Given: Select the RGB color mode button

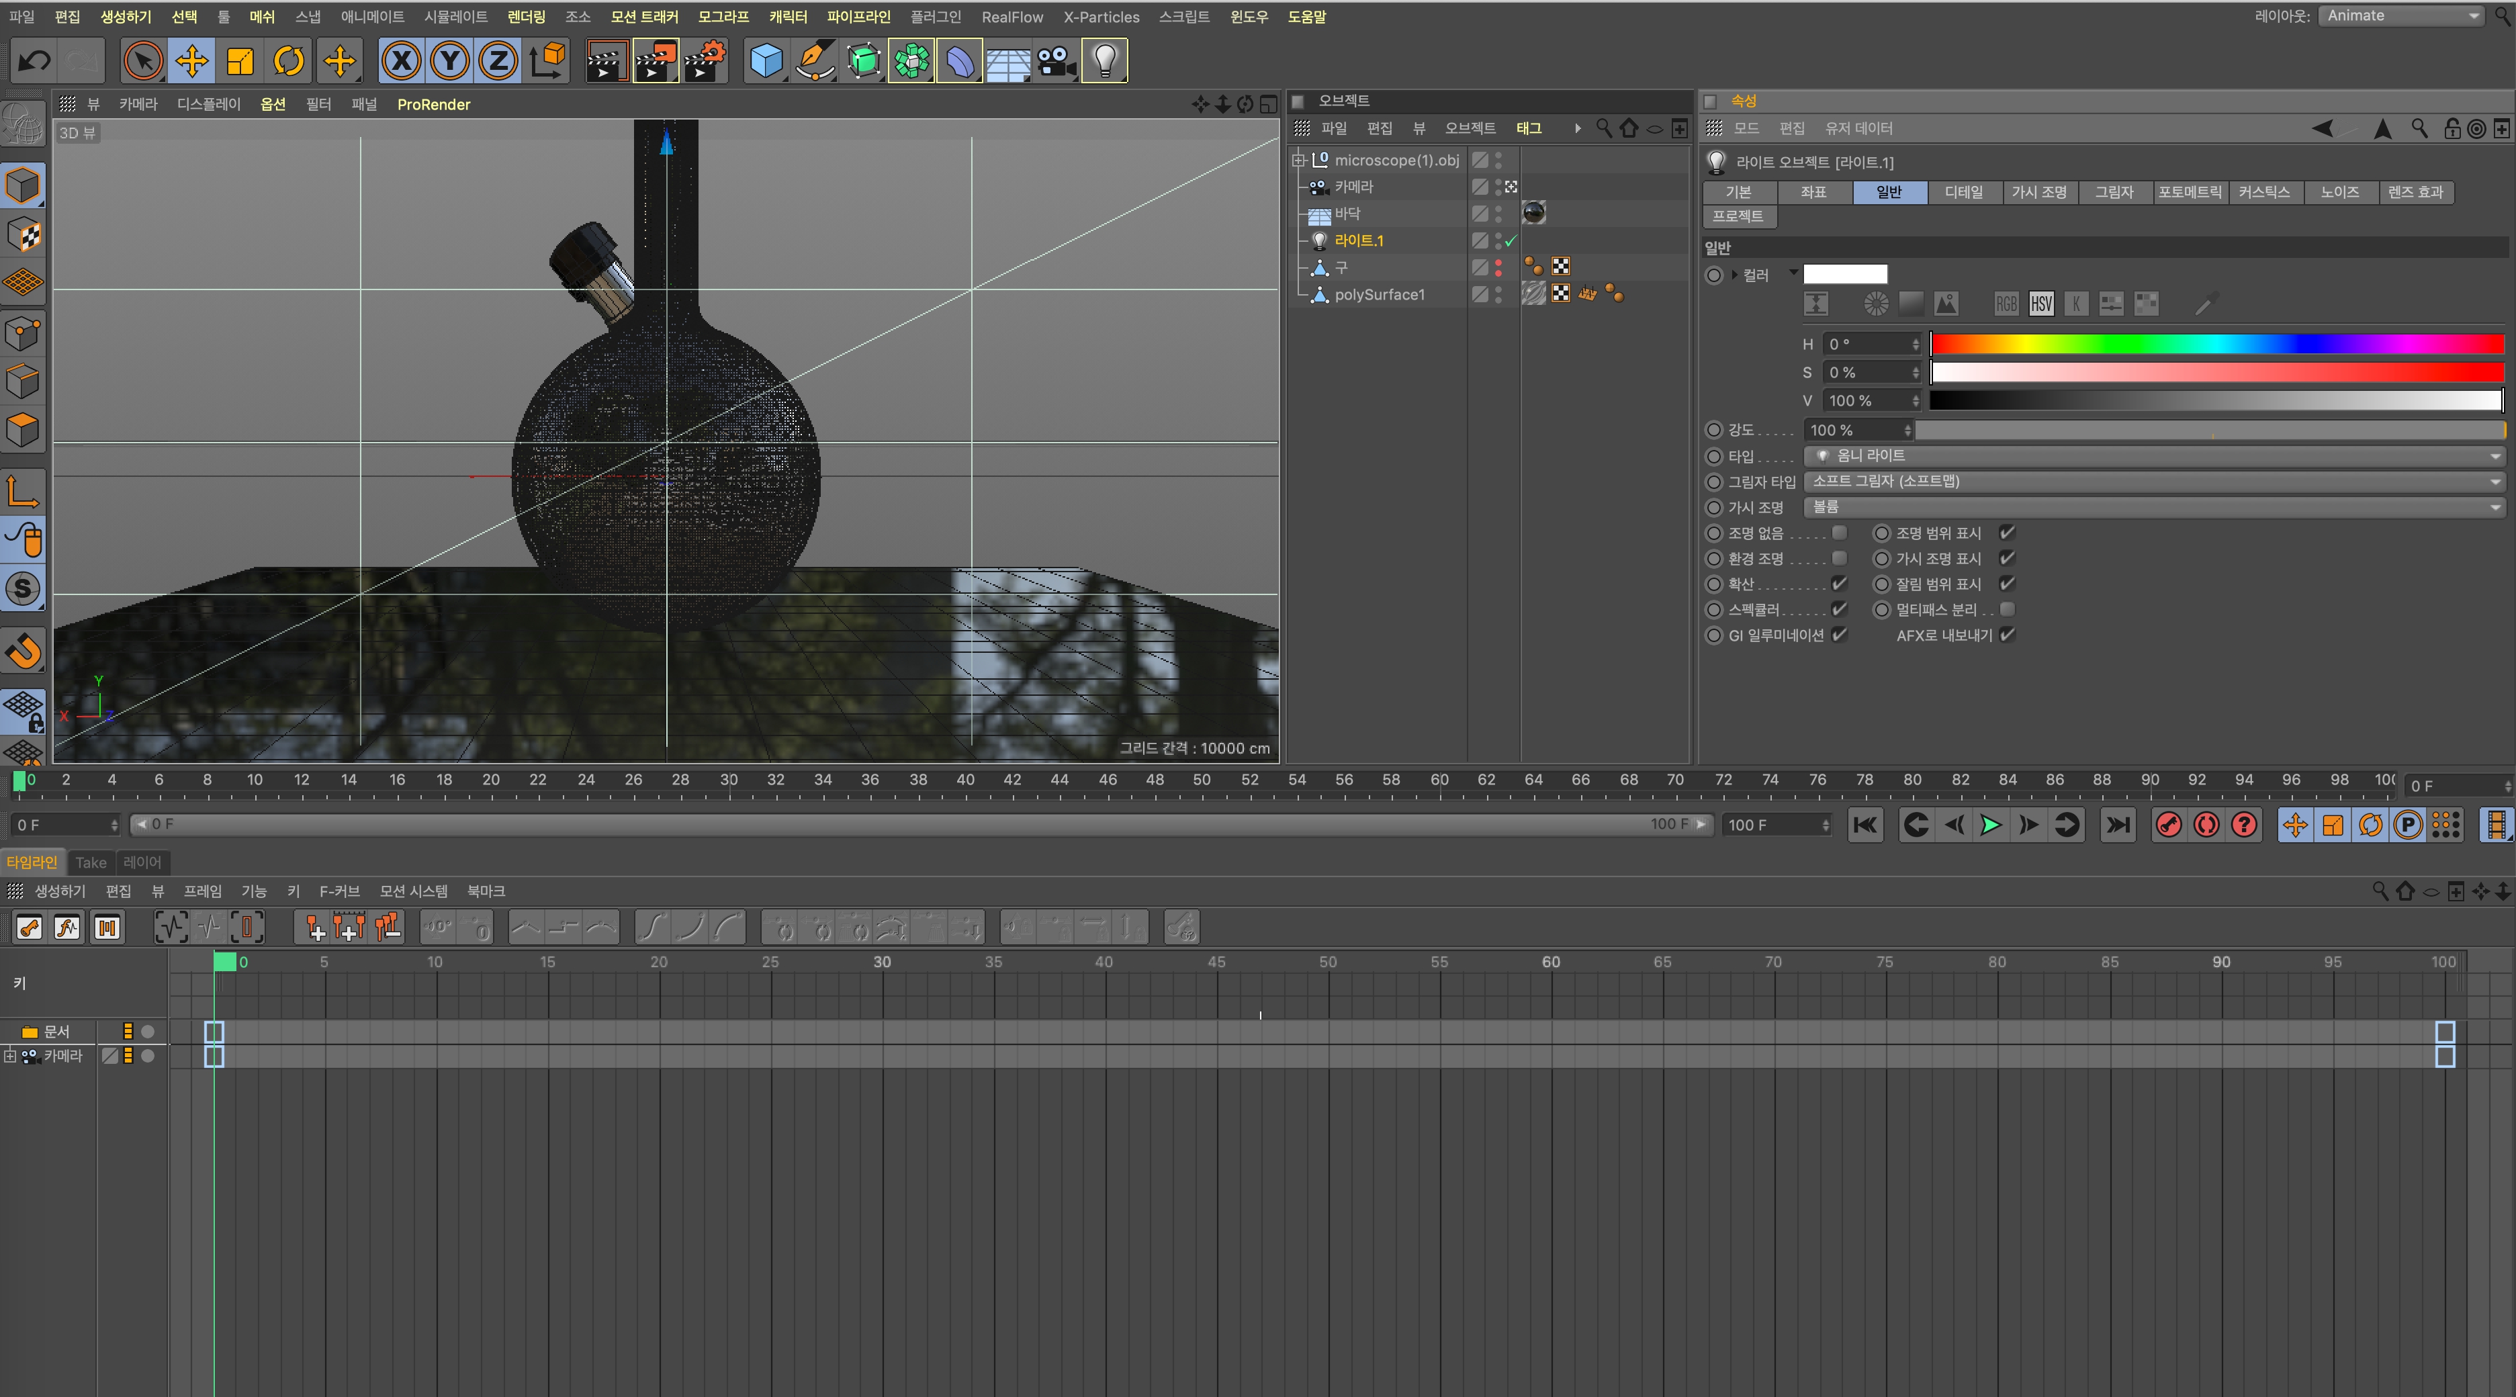Looking at the screenshot, I should coord(2005,304).
